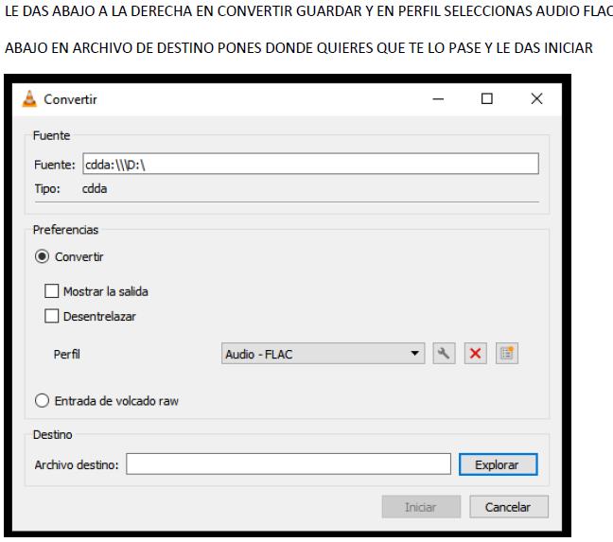Focus the Archivo destino field
Screen dimensions: 613x542
[x=289, y=464]
